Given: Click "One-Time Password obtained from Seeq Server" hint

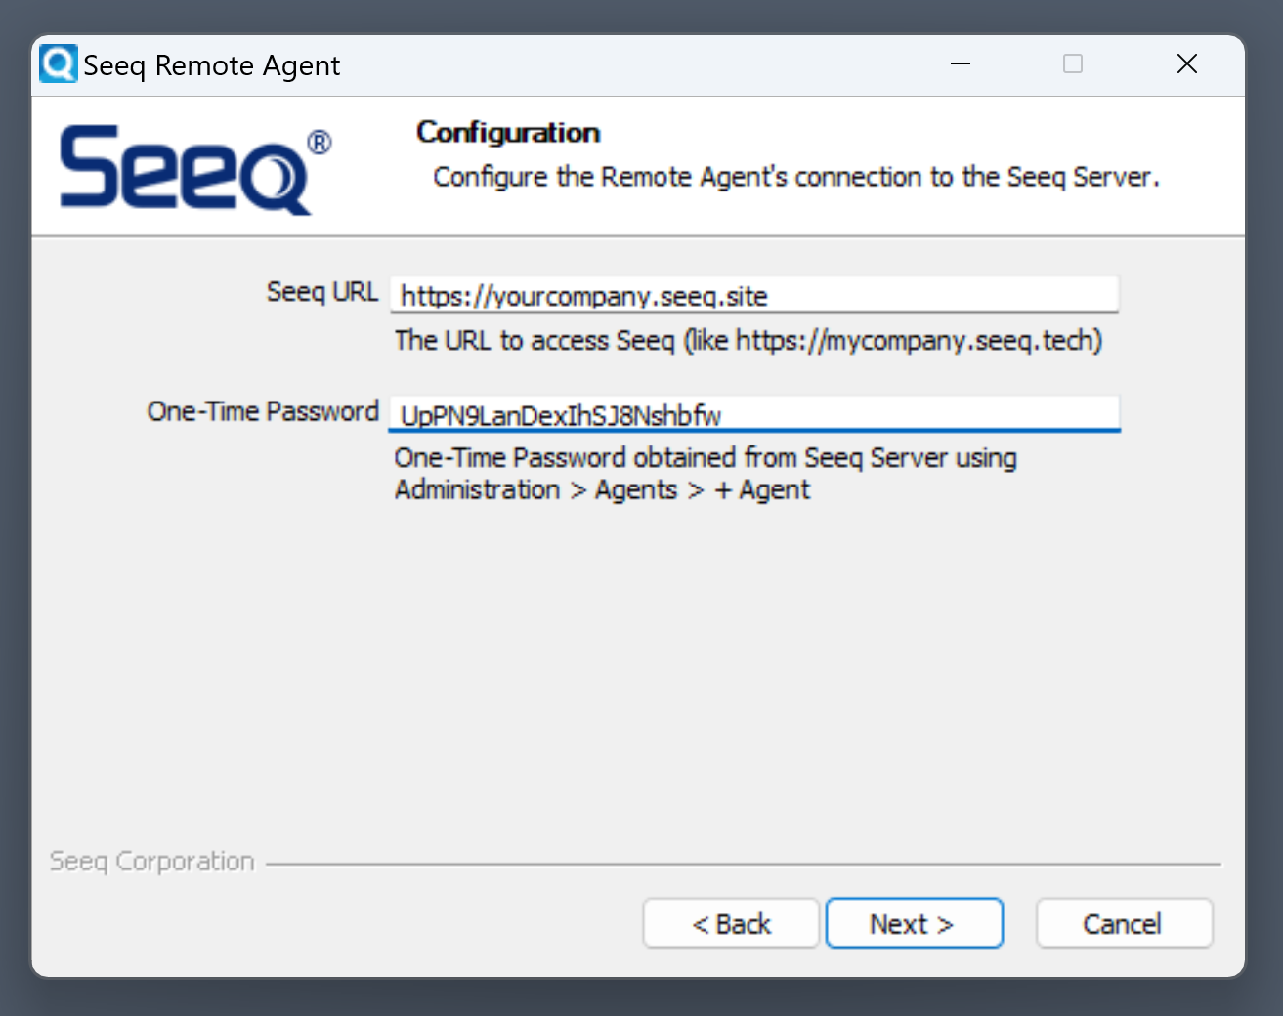Looking at the screenshot, I should coord(705,457).
